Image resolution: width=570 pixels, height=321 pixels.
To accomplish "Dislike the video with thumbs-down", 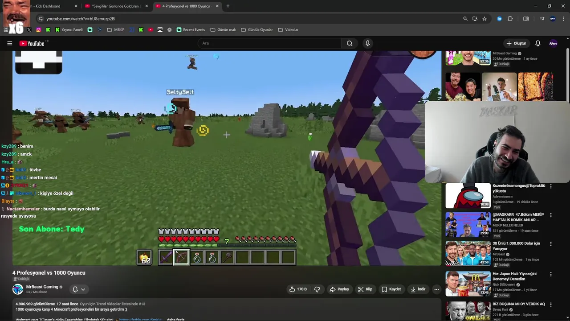I will [x=317, y=289].
